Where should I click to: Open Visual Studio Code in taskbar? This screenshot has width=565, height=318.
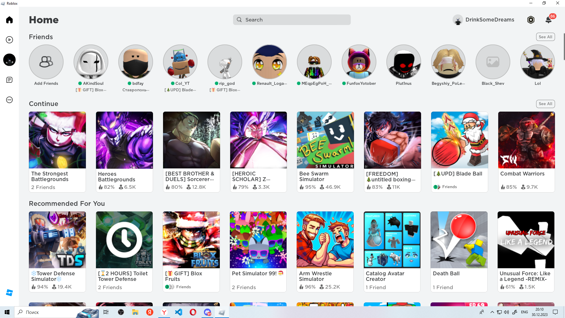click(x=179, y=312)
